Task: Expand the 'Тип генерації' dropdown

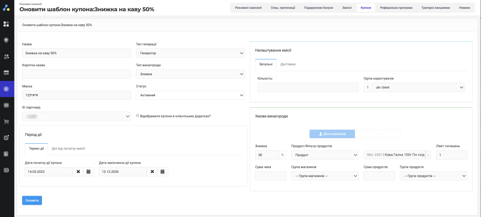Action: click(x=190, y=53)
